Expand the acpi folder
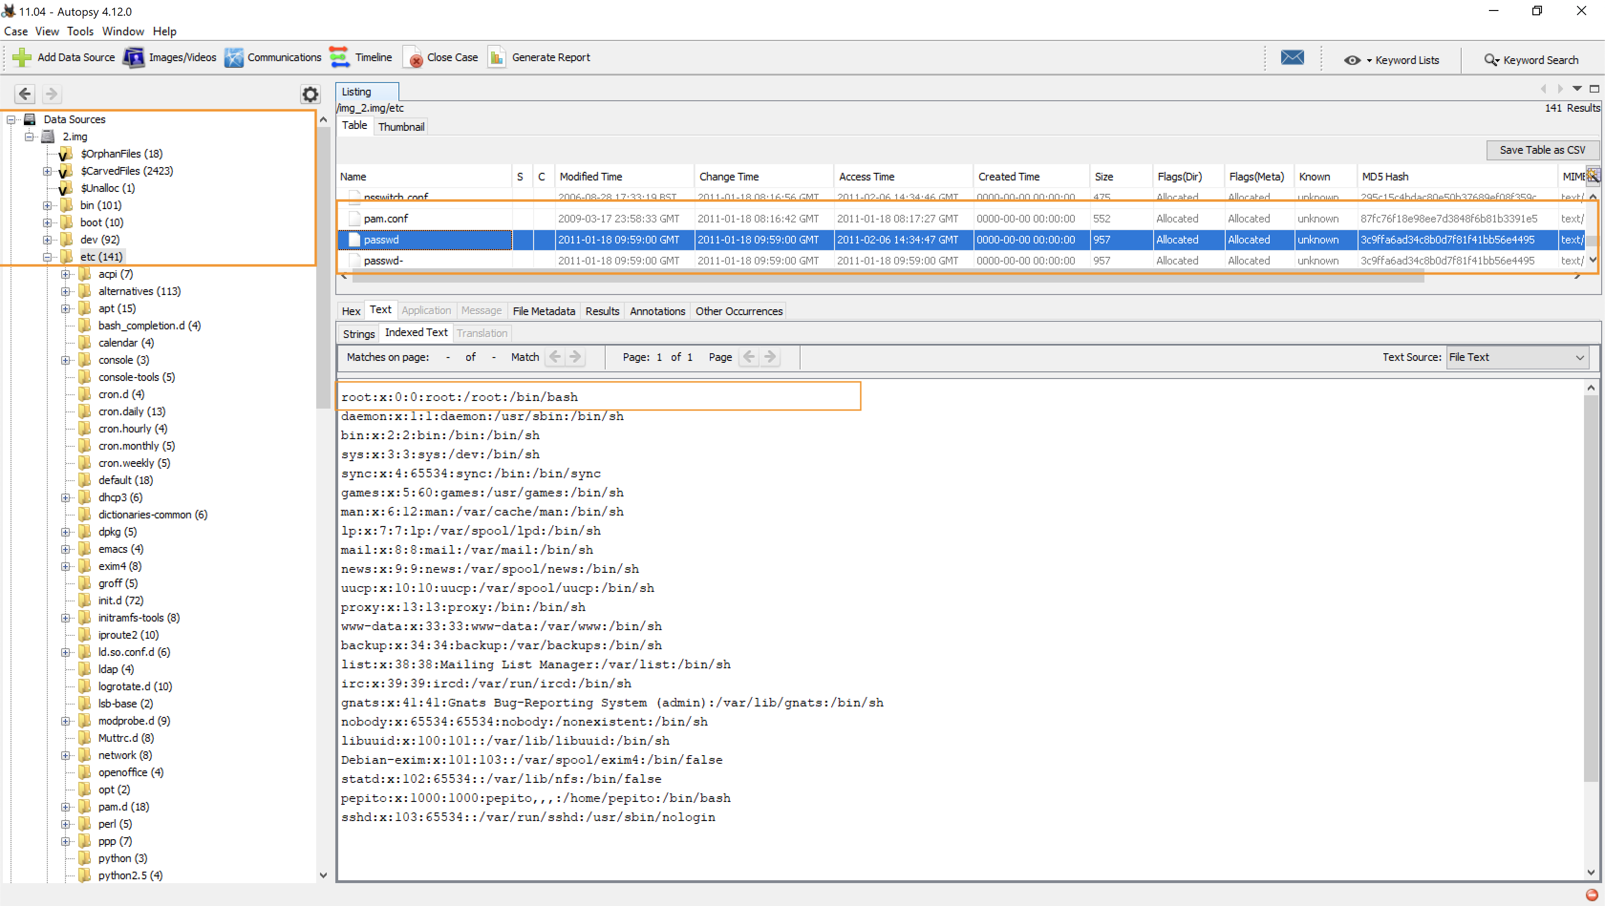This screenshot has height=906, width=1605. point(65,274)
